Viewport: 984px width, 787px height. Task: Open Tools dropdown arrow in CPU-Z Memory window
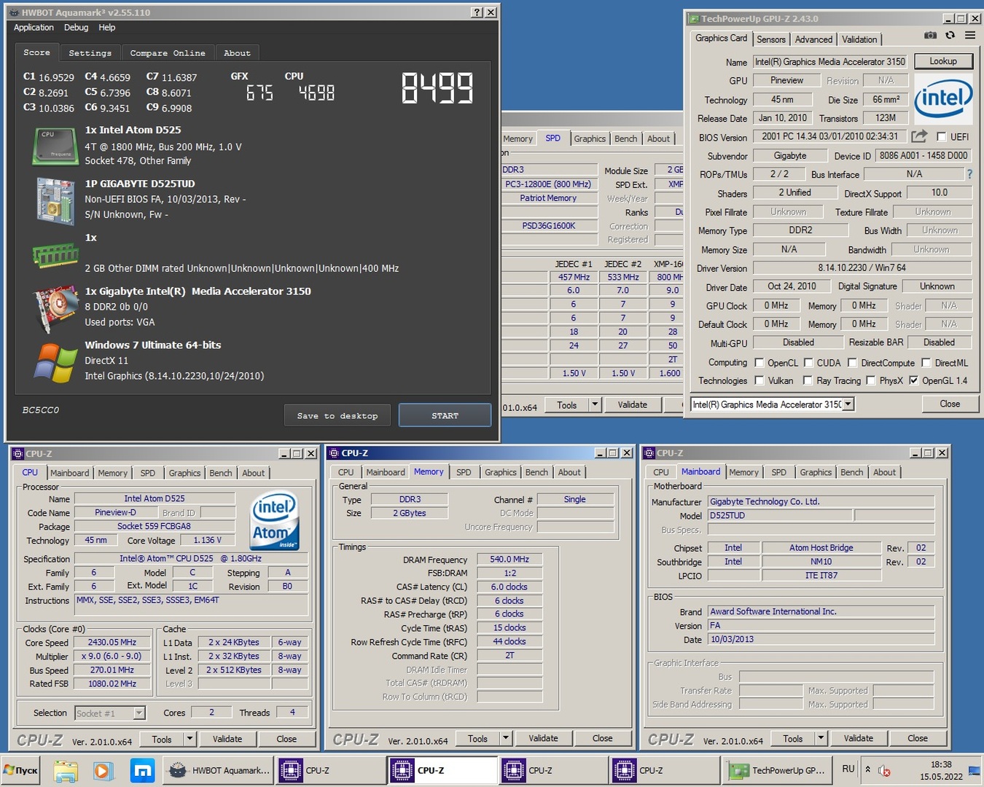[505, 738]
